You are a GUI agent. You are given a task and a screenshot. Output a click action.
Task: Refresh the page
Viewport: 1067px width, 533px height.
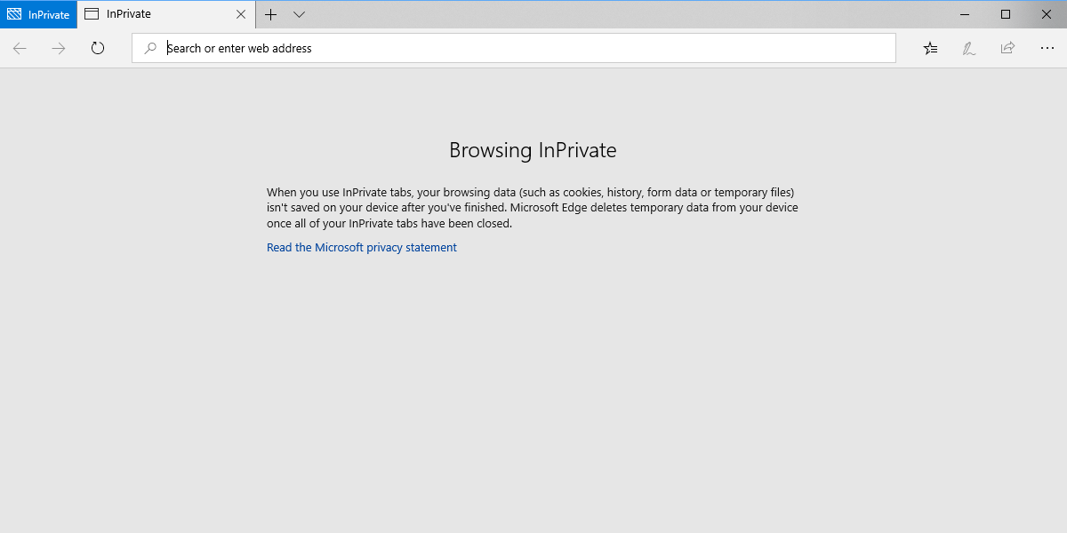tap(98, 48)
